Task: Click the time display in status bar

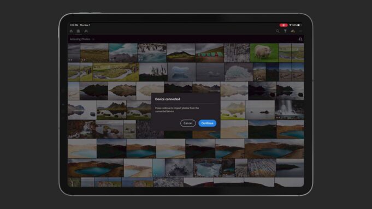Action: coord(74,25)
